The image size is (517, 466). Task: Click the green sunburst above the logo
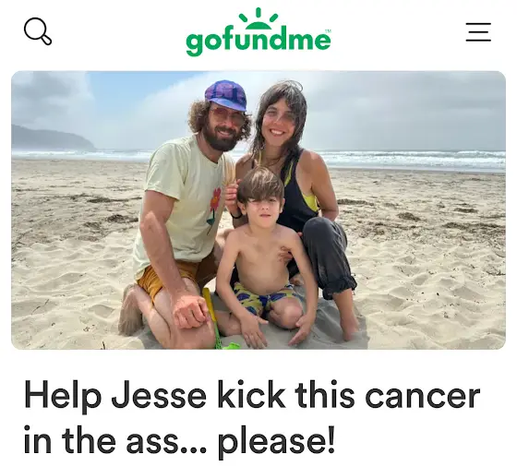coord(258,18)
